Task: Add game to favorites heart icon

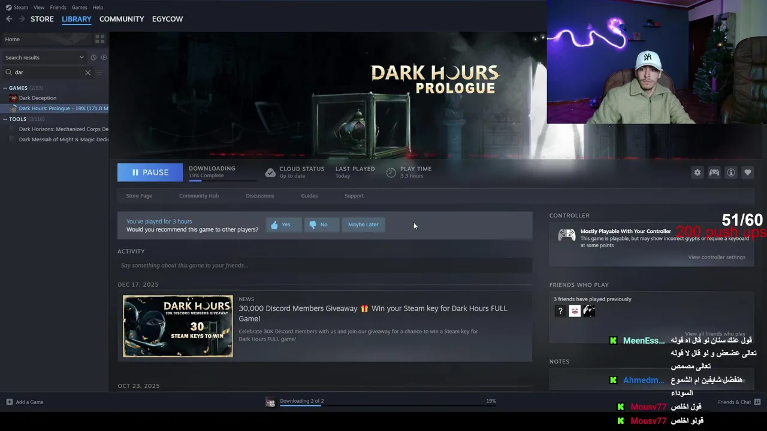Action: pos(748,172)
